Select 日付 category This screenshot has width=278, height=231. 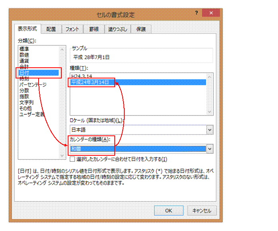click(39, 73)
